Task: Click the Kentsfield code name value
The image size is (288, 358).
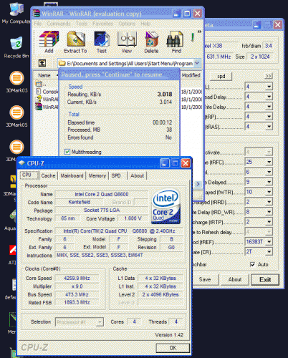Action: pyautogui.click(x=80, y=202)
